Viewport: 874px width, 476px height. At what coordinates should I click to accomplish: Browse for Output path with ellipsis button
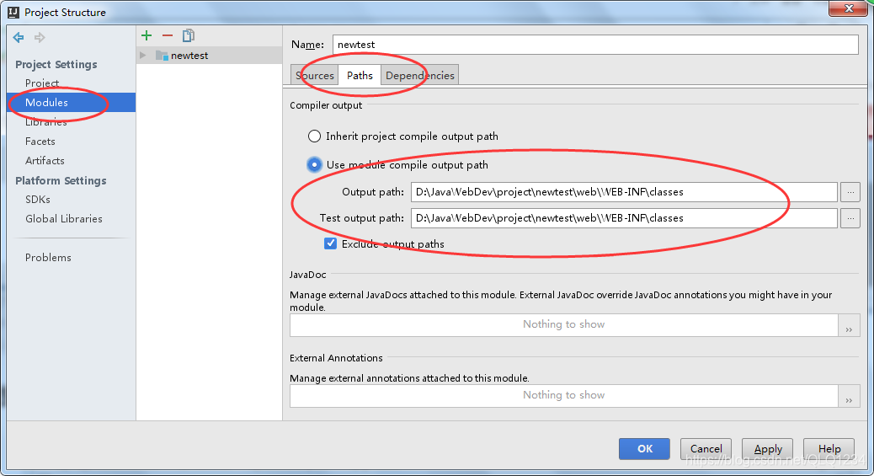pyautogui.click(x=850, y=192)
